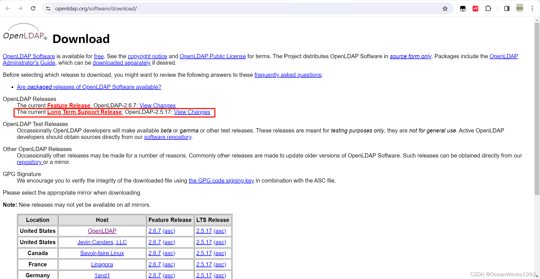The width and height of the screenshot is (540, 279).
Task: Bookmark this page with star icon
Action: (x=445, y=8)
